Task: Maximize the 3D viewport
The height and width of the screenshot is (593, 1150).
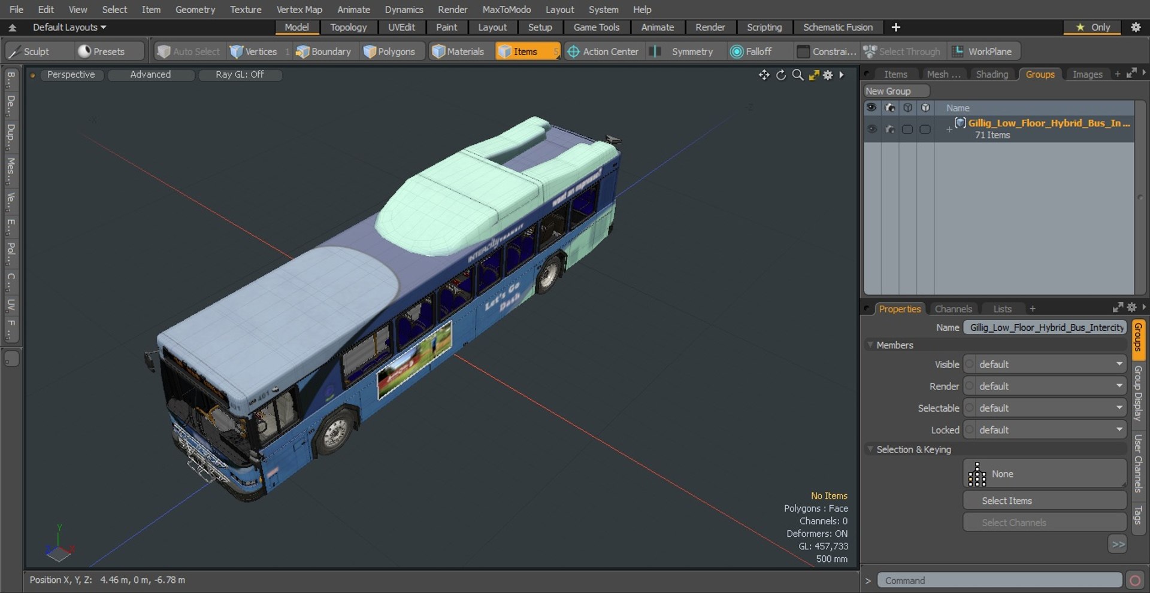Action: click(813, 75)
